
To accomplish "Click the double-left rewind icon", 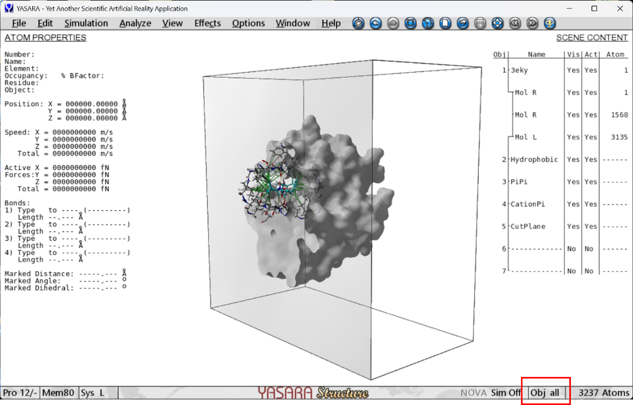I will coord(515,23).
